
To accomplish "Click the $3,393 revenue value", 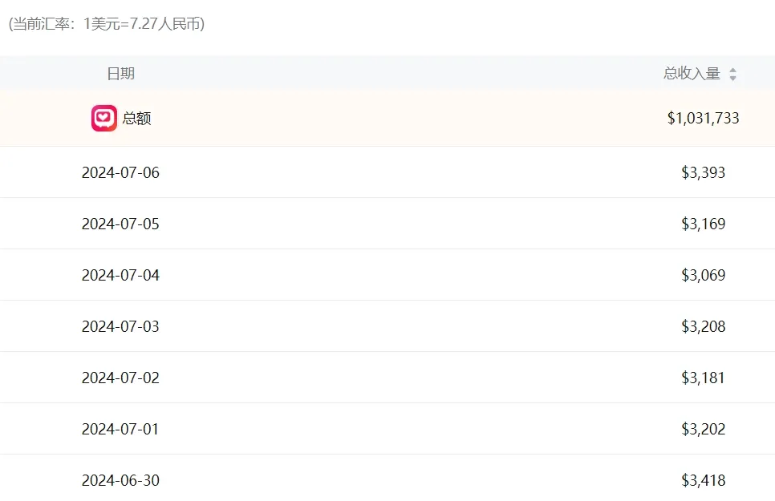I will 703,172.
